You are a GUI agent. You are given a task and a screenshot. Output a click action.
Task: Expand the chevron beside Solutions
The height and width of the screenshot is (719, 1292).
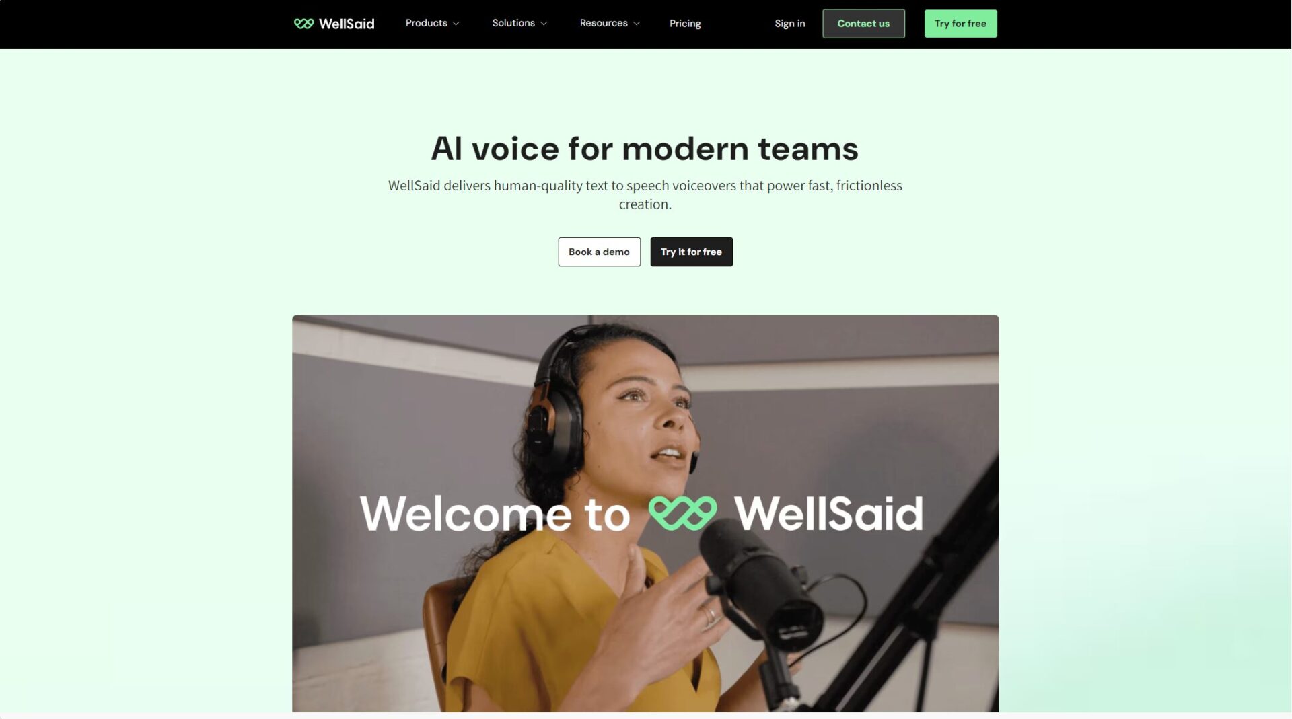coord(544,24)
